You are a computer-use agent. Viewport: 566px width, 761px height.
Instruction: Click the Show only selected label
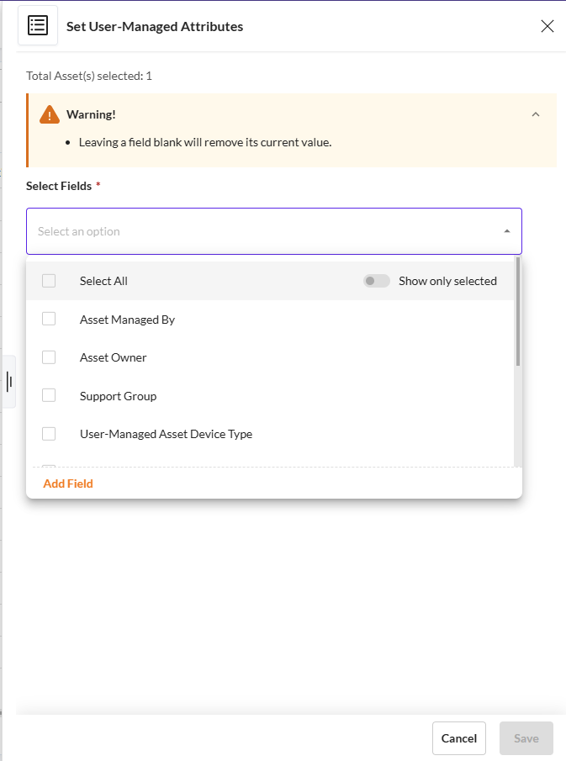tap(447, 281)
